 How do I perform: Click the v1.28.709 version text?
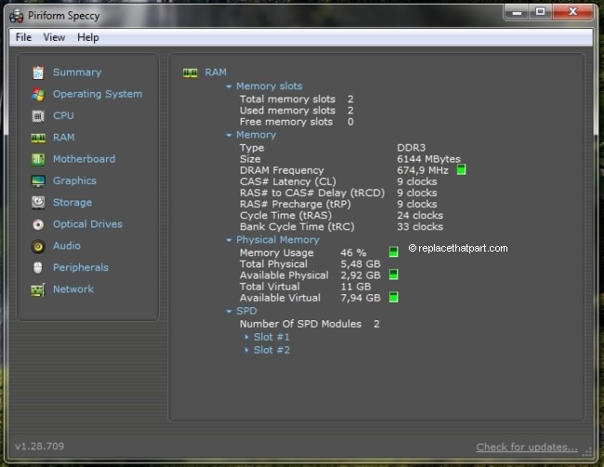tap(40, 447)
